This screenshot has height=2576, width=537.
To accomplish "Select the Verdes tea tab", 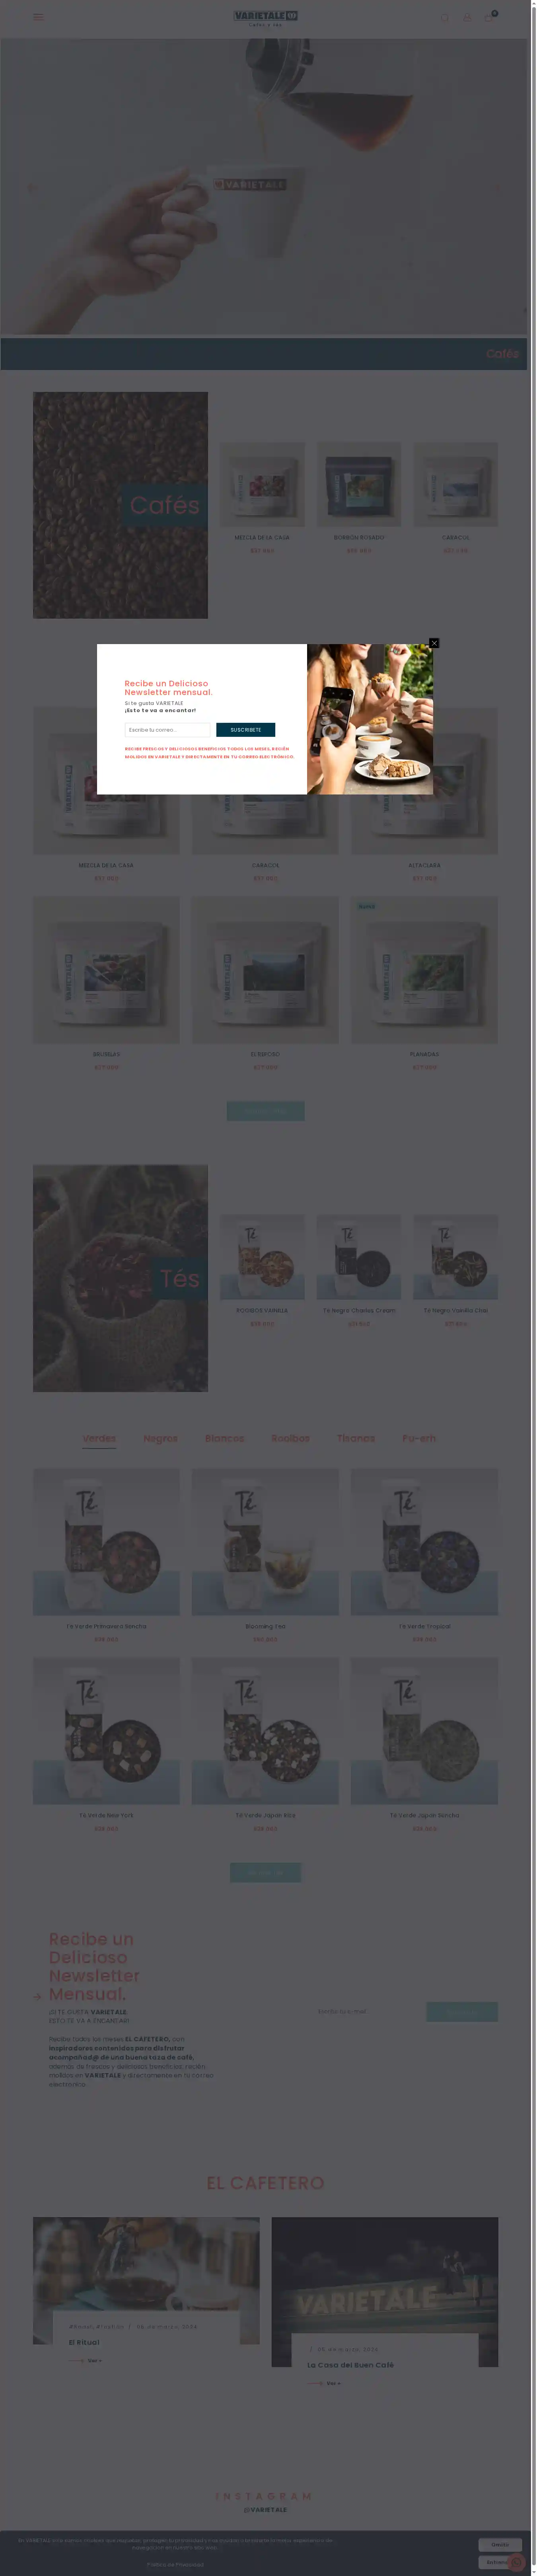I will pos(99,1438).
